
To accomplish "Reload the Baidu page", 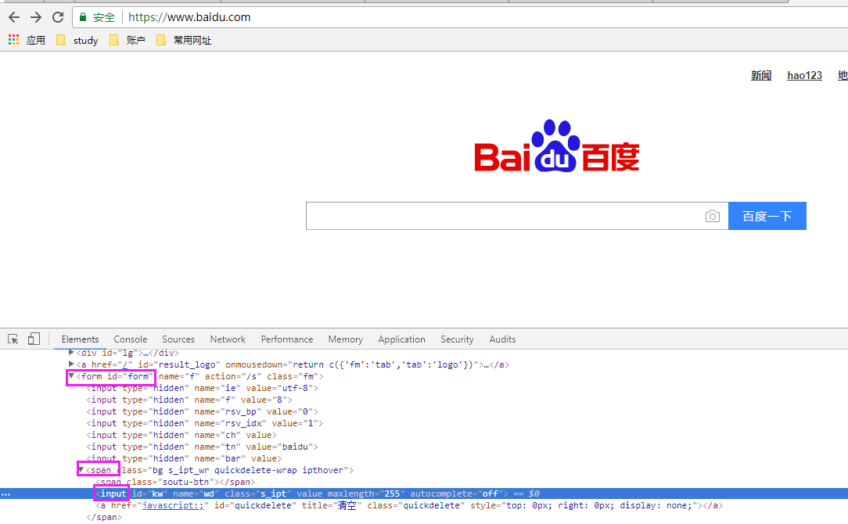I will point(58,17).
